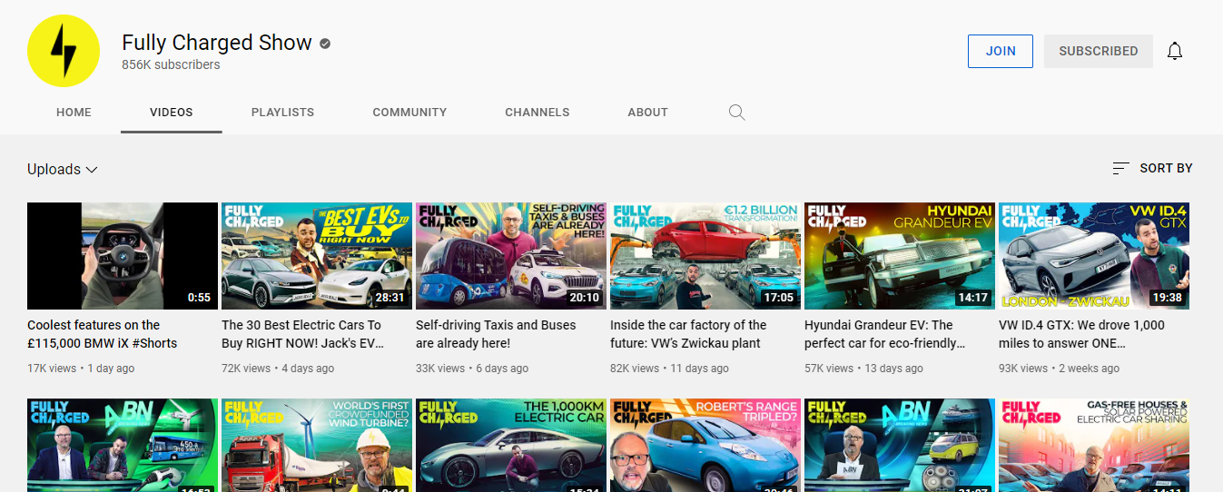Open The 30 Best Electric Cars title
The width and height of the screenshot is (1223, 492).
[303, 334]
